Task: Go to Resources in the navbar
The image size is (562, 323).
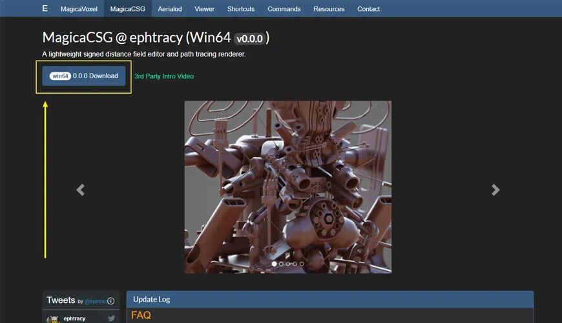Action: (x=329, y=9)
